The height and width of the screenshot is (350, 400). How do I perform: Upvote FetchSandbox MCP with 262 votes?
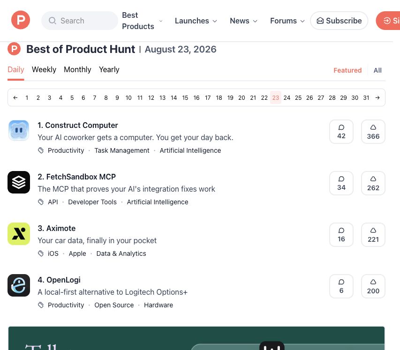[x=373, y=183]
